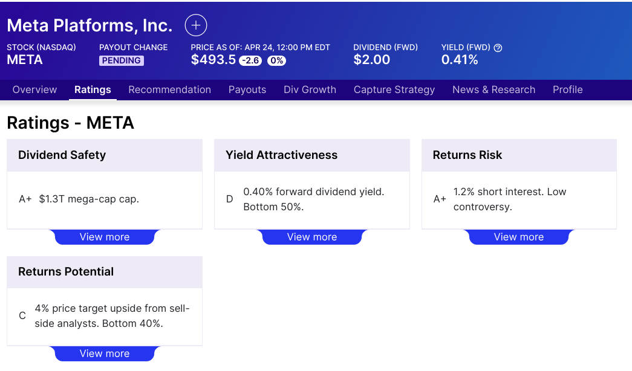The height and width of the screenshot is (371, 632).
Task: Click the plus circle icon beside Meta Platforms
Action: pyautogui.click(x=196, y=25)
